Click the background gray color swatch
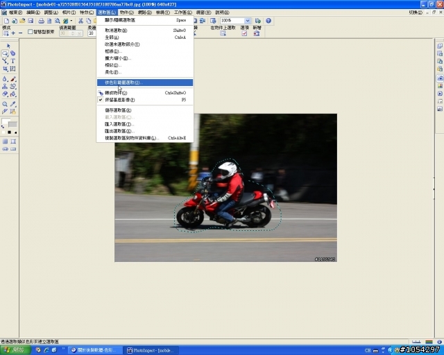Viewport: 444px width, 355px height. coord(12,124)
